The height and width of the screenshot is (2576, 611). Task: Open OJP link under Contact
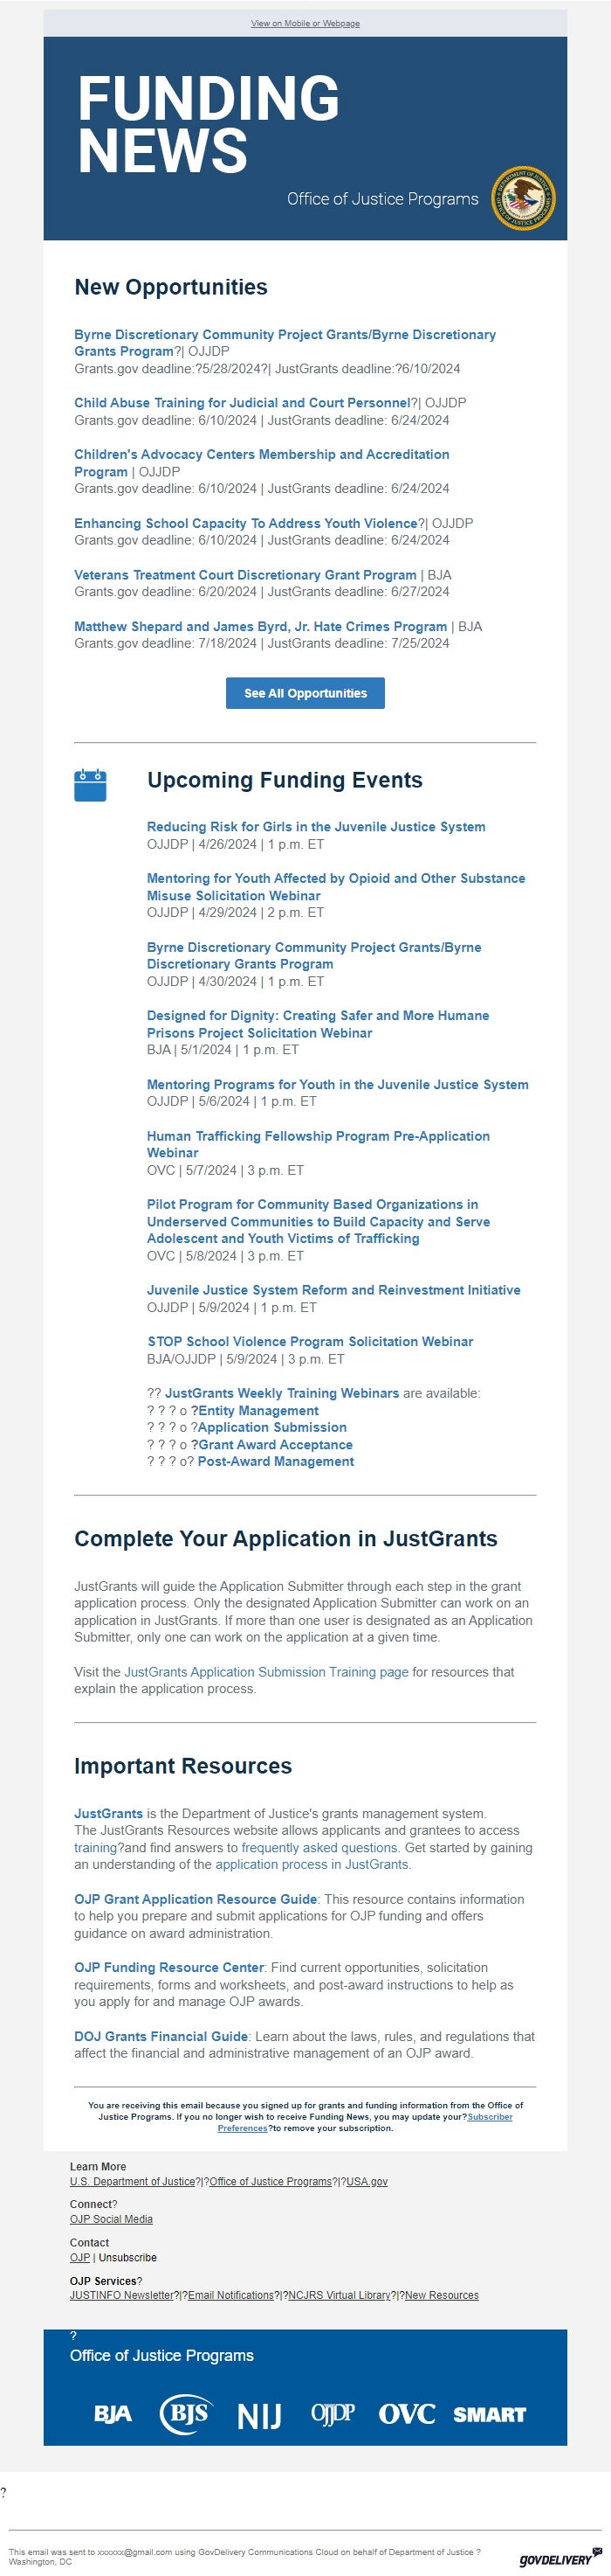80,2258
